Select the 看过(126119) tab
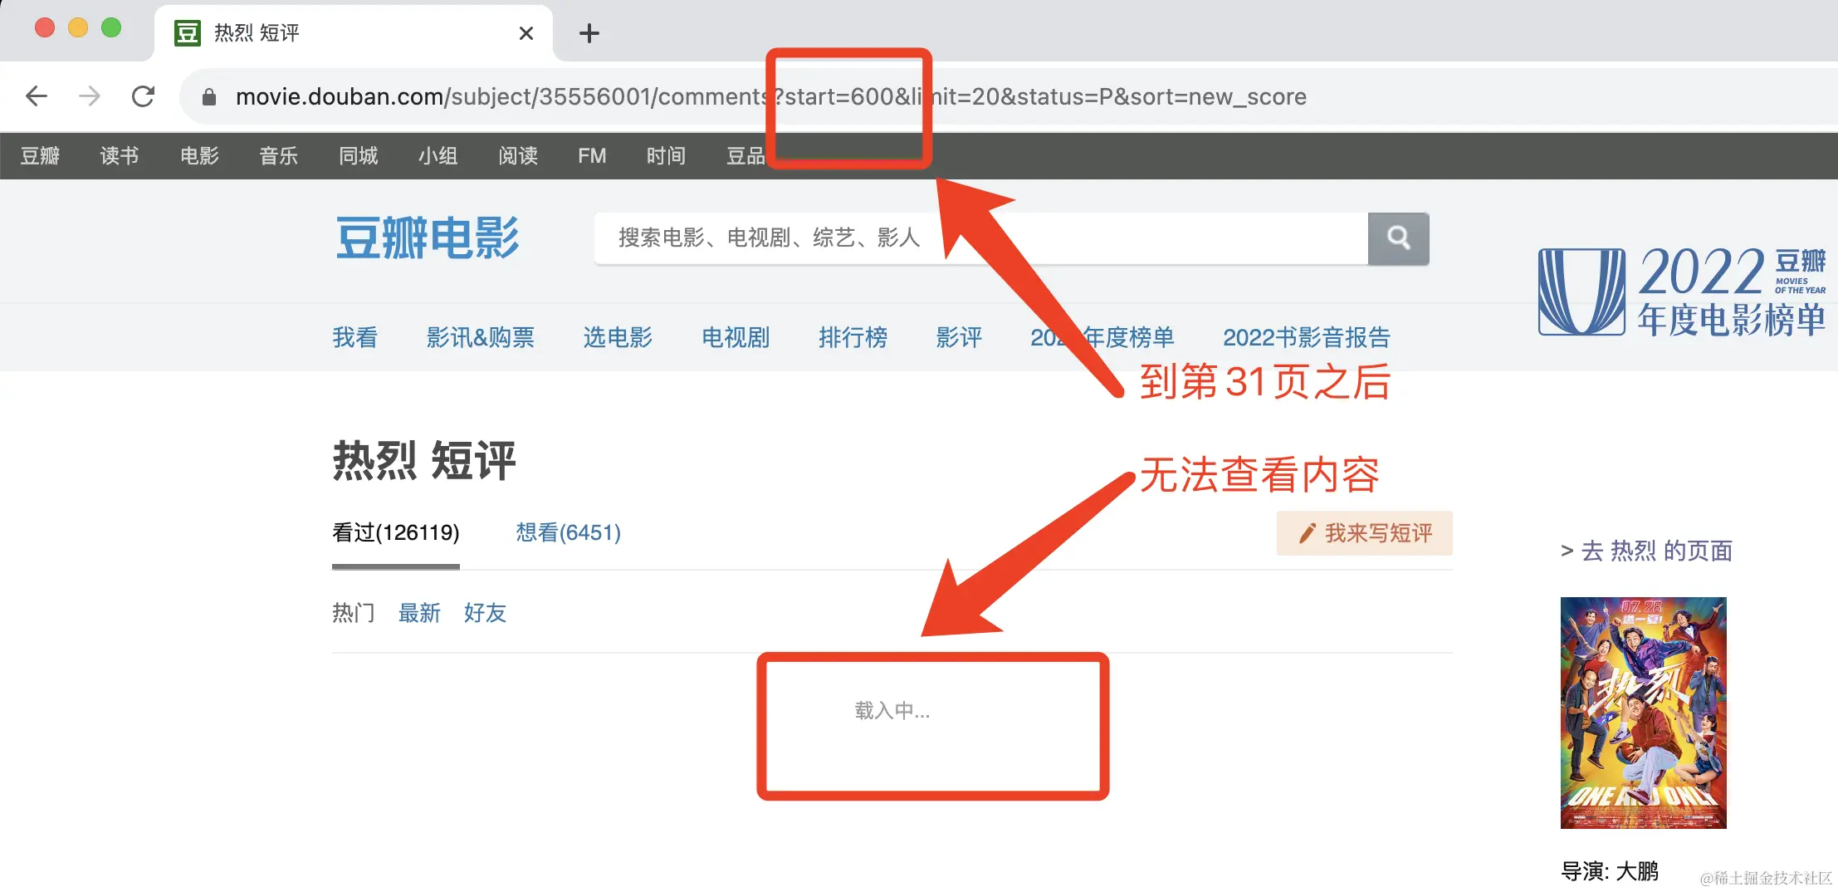Image resolution: width=1838 pixels, height=892 pixels. click(x=396, y=532)
